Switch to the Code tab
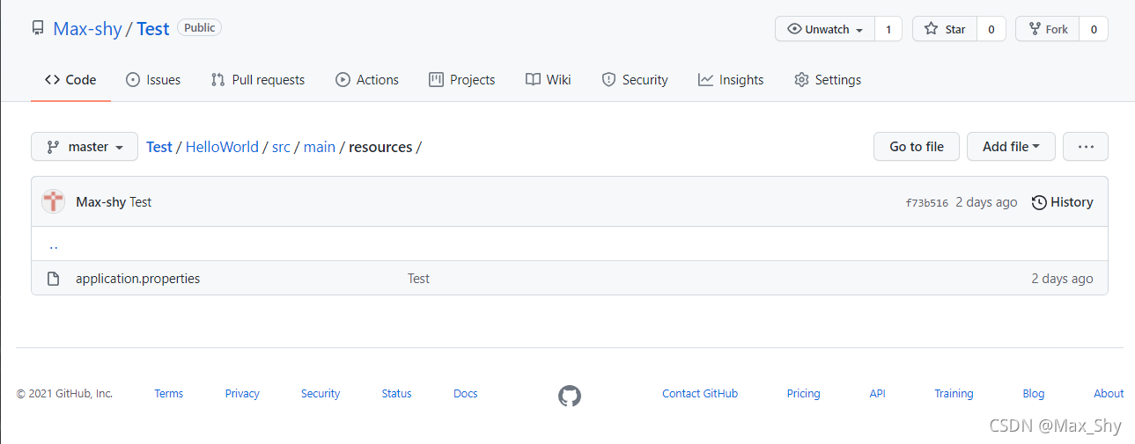Viewport: 1135px width, 444px height. click(x=70, y=80)
